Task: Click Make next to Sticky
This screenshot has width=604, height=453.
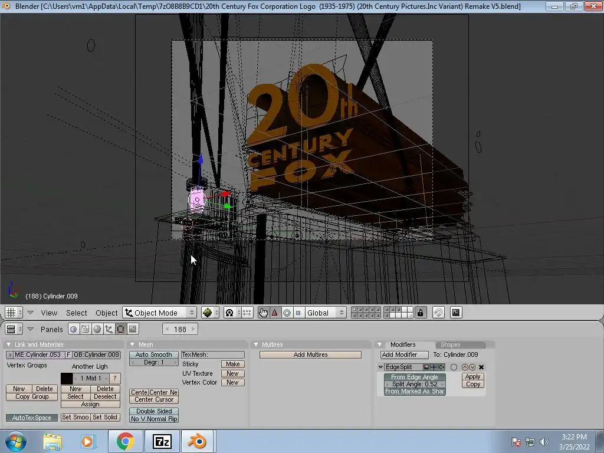Action: (232, 364)
